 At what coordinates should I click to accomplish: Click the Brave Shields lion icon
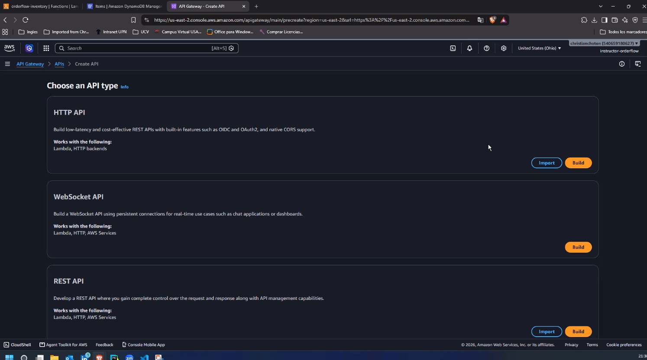click(x=492, y=20)
